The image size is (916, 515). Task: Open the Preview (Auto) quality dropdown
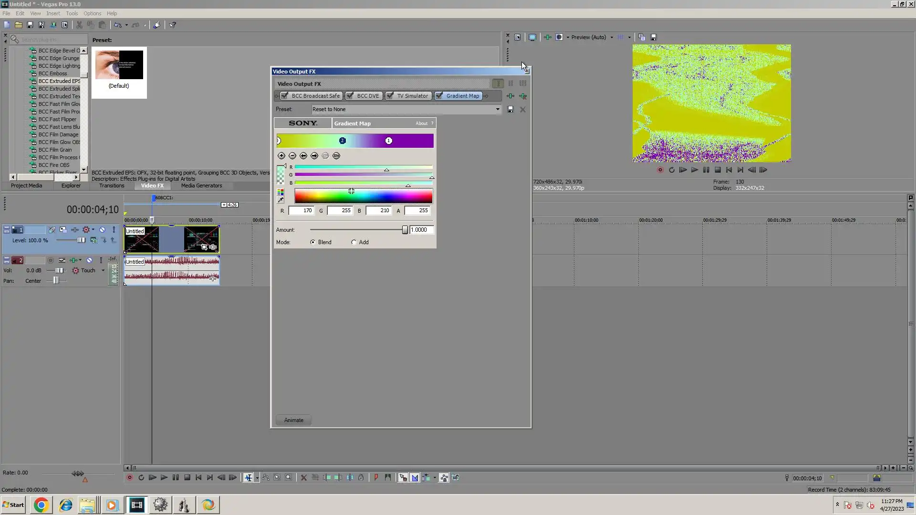[612, 37]
